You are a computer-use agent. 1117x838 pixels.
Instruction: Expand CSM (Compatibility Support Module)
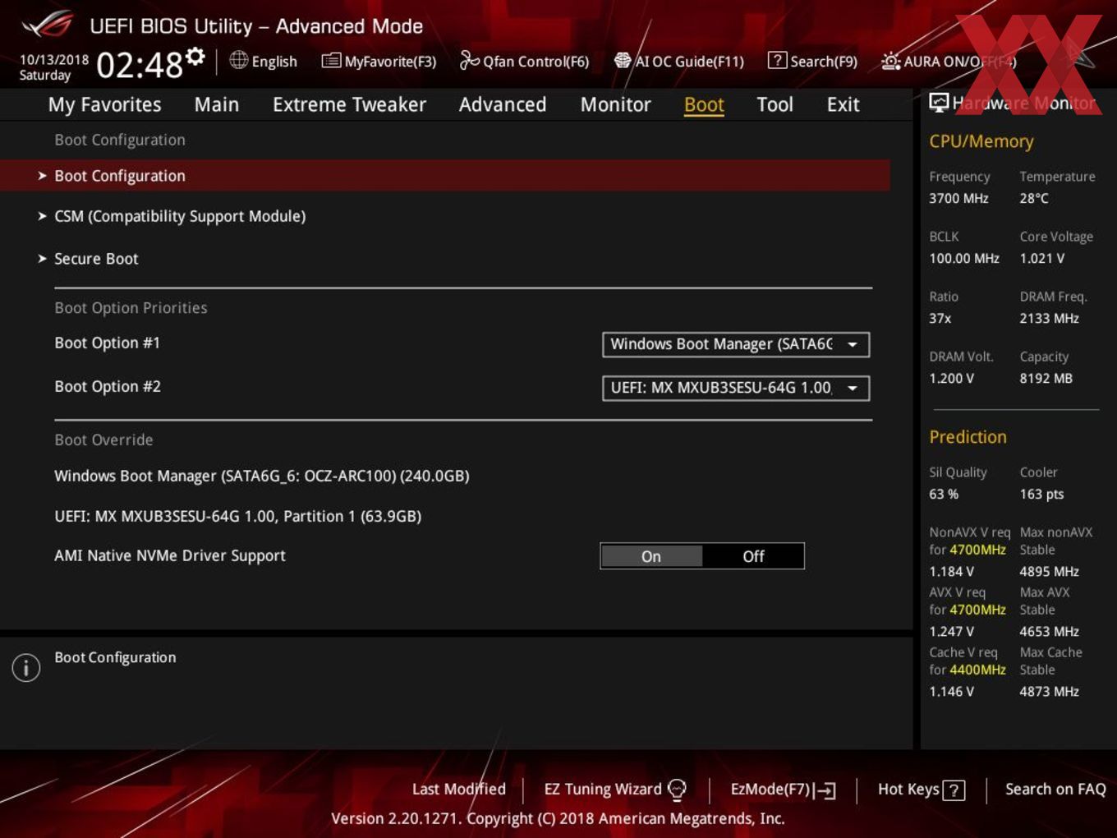coord(180,216)
